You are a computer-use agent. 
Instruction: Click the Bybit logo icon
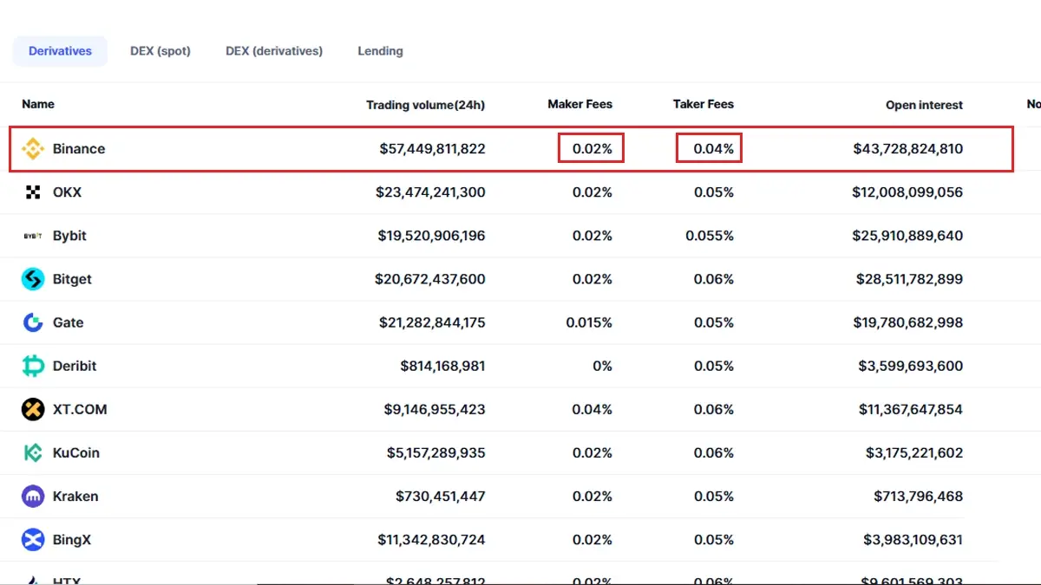(x=33, y=236)
